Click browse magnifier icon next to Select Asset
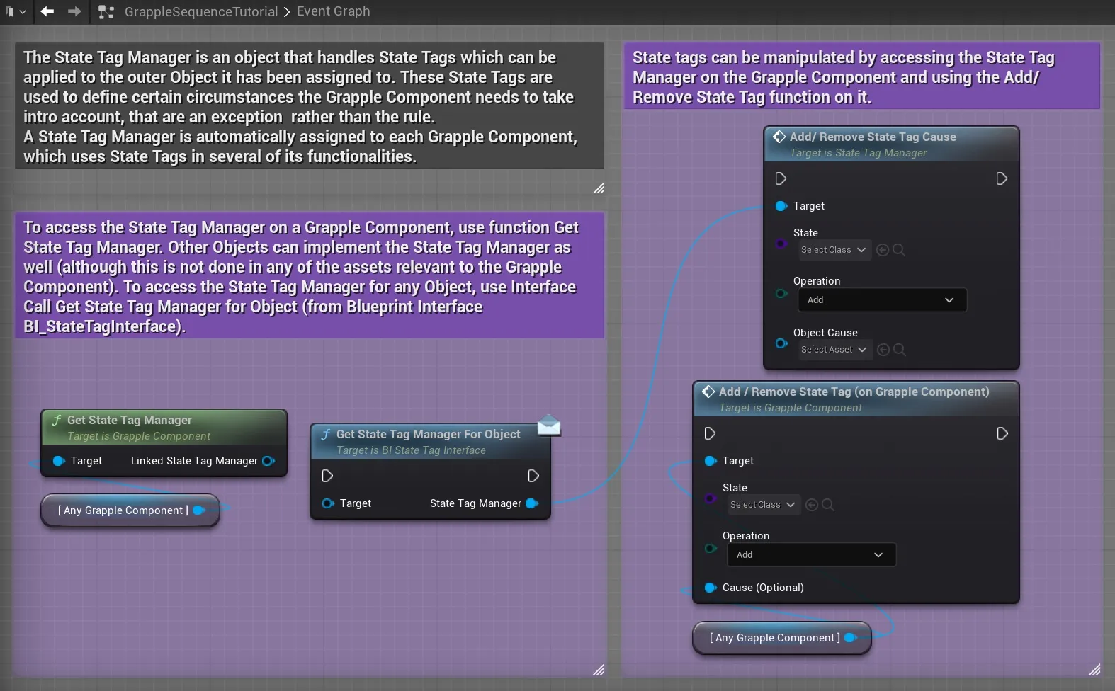1115x691 pixels. point(900,350)
